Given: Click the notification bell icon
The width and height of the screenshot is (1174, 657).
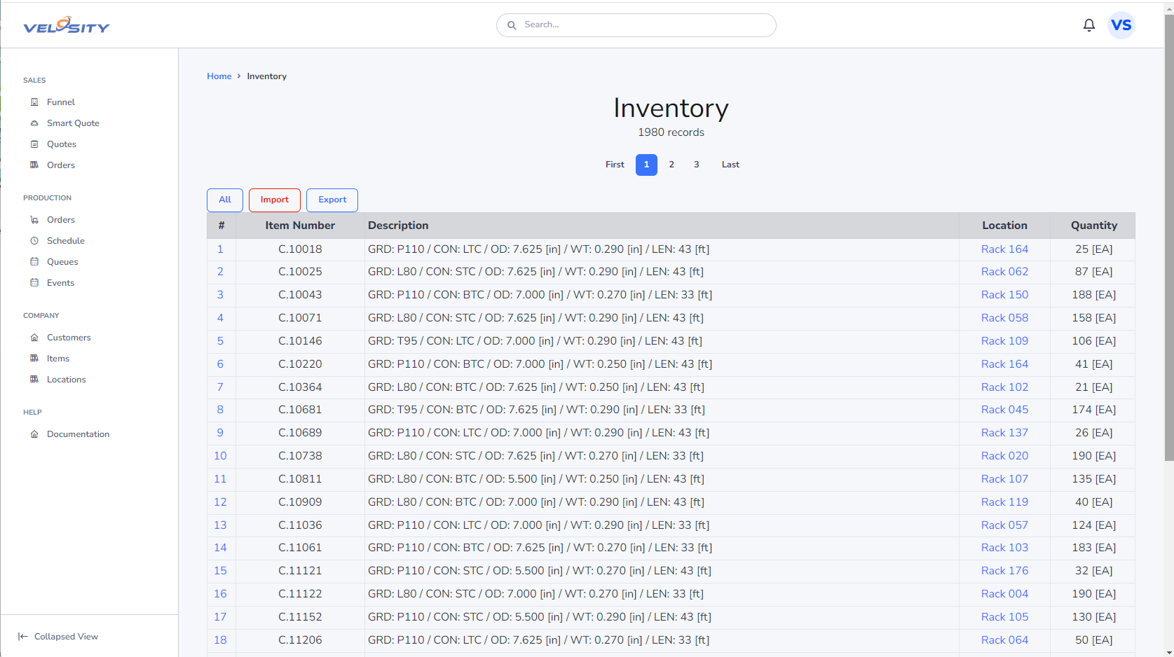Looking at the screenshot, I should click(x=1088, y=25).
